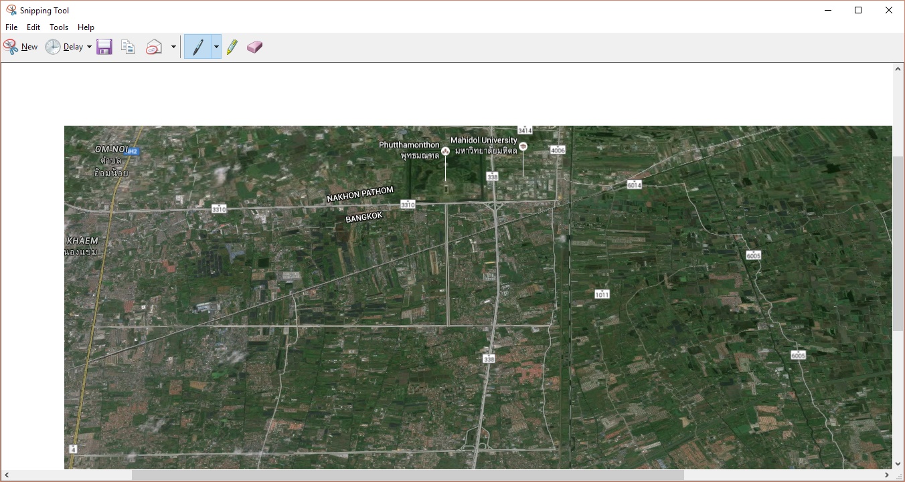Save the snip with the floppy disk icon
Image resolution: width=905 pixels, height=482 pixels.
[104, 47]
